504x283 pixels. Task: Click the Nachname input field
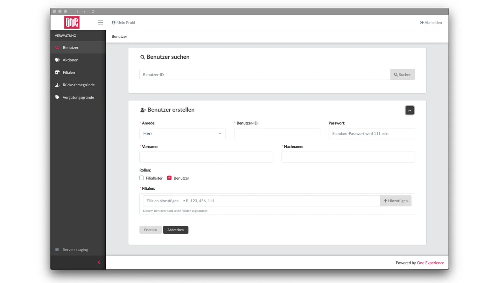tap(348, 157)
